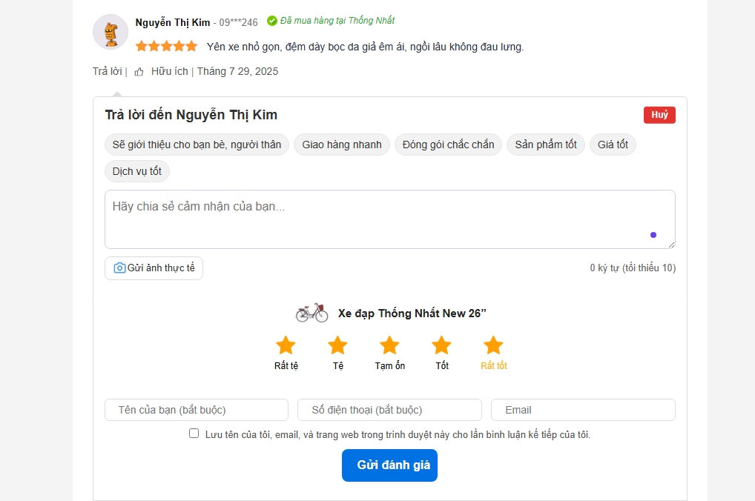Select the "Tạm ổn" middle star
This screenshot has width=755, height=501.
[389, 344]
